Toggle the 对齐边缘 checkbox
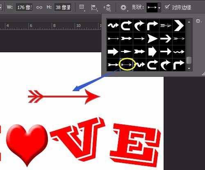Viewport: 205px width, 170px height. pos(167,7)
